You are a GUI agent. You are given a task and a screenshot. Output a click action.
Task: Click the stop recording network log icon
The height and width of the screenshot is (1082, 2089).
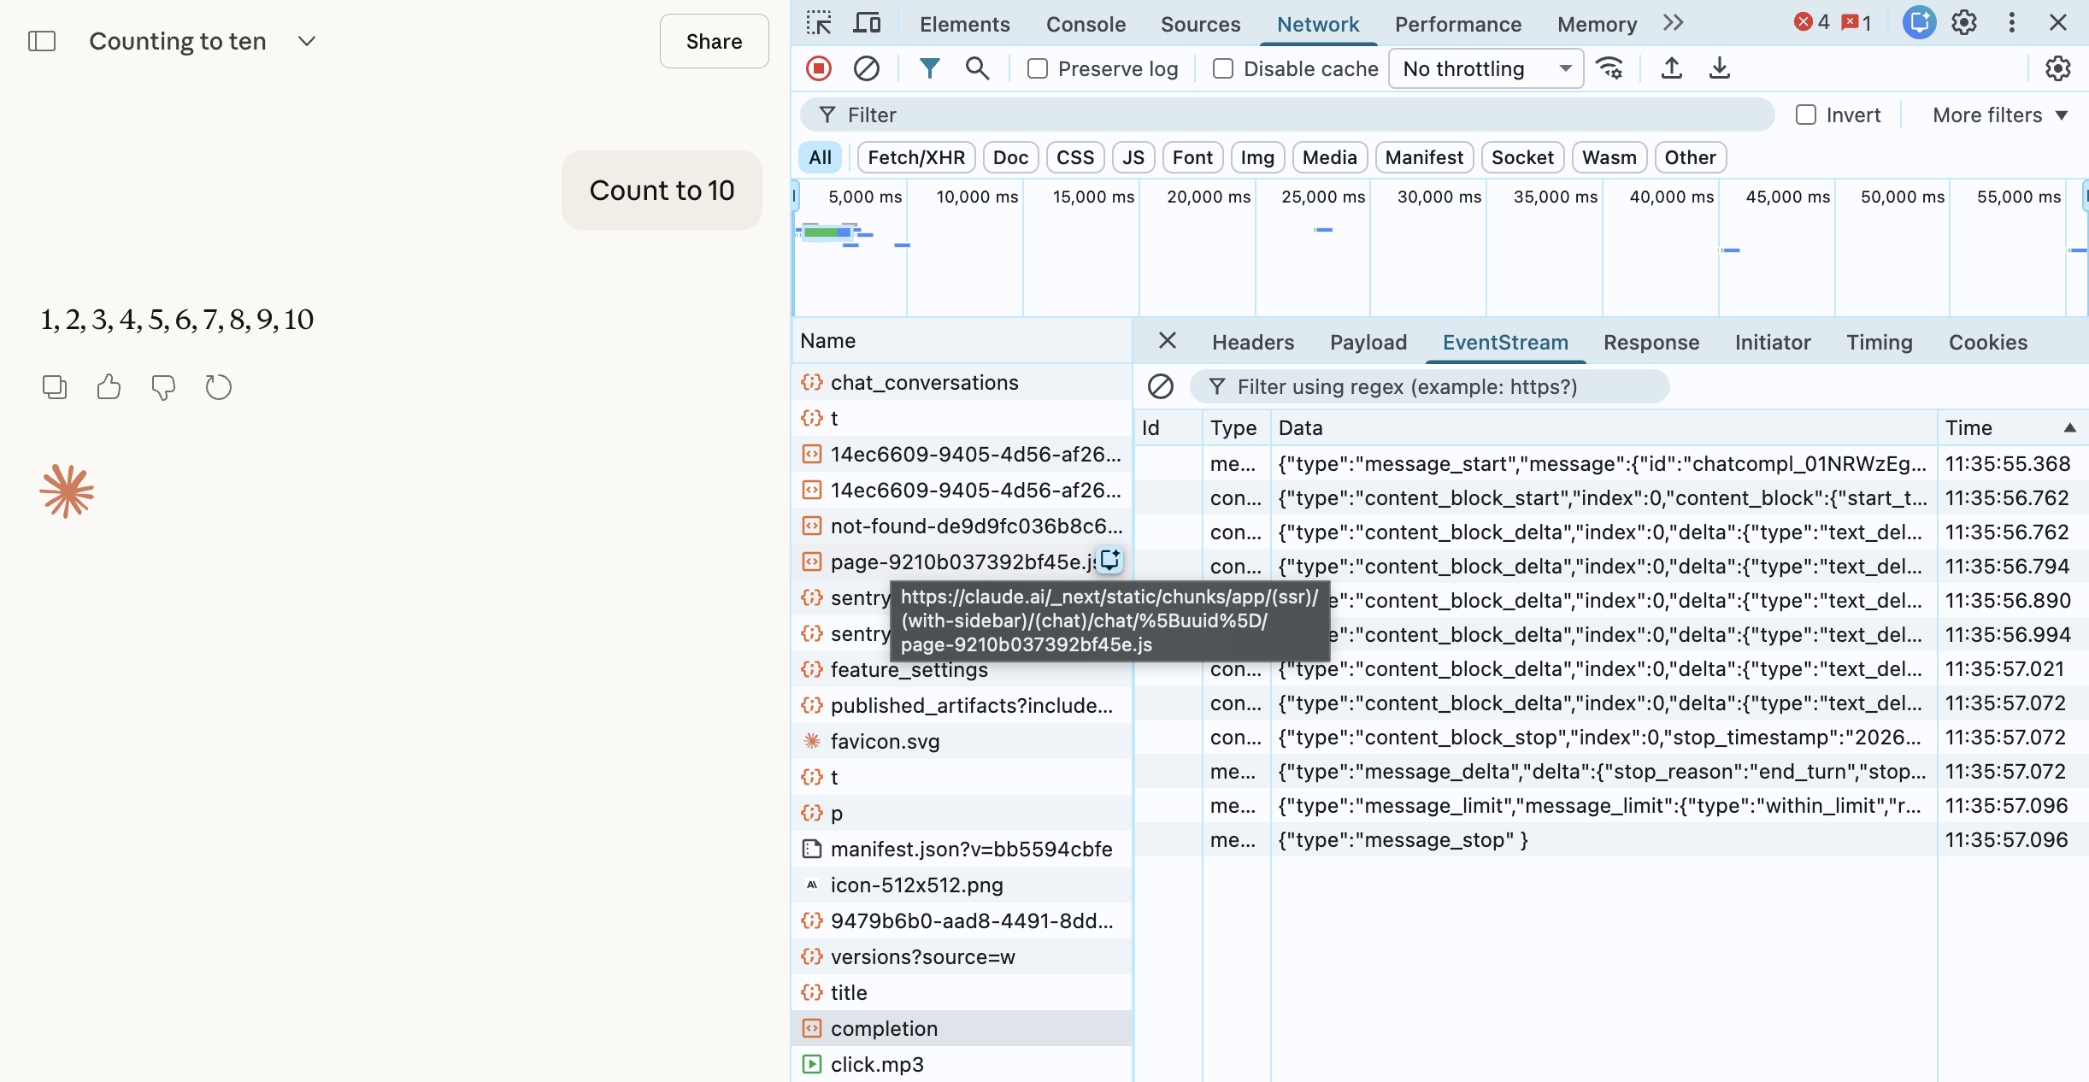[x=818, y=68]
